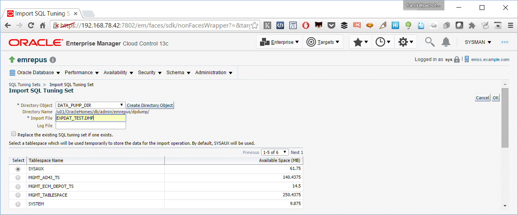Click the scrollbar down arrow
518x215 pixels.
coord(505,205)
